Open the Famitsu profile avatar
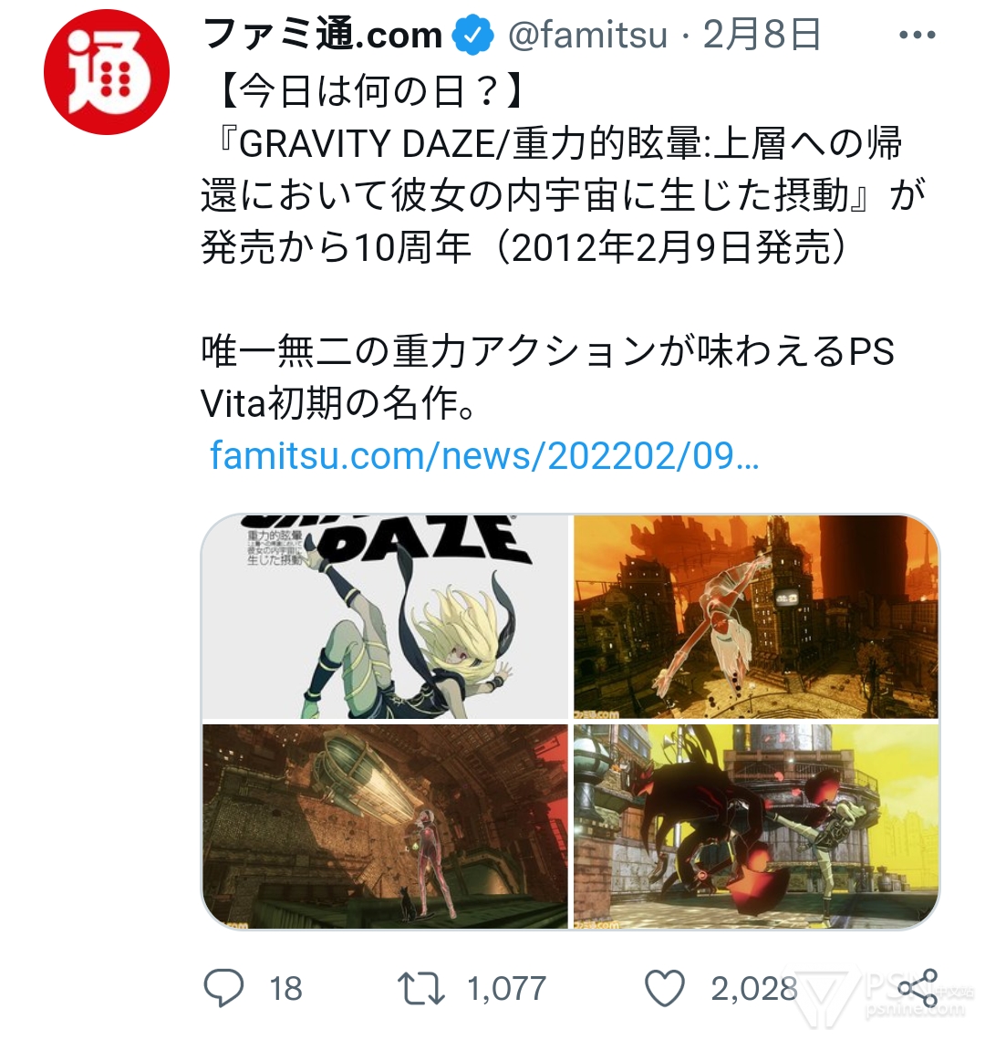 tap(106, 72)
